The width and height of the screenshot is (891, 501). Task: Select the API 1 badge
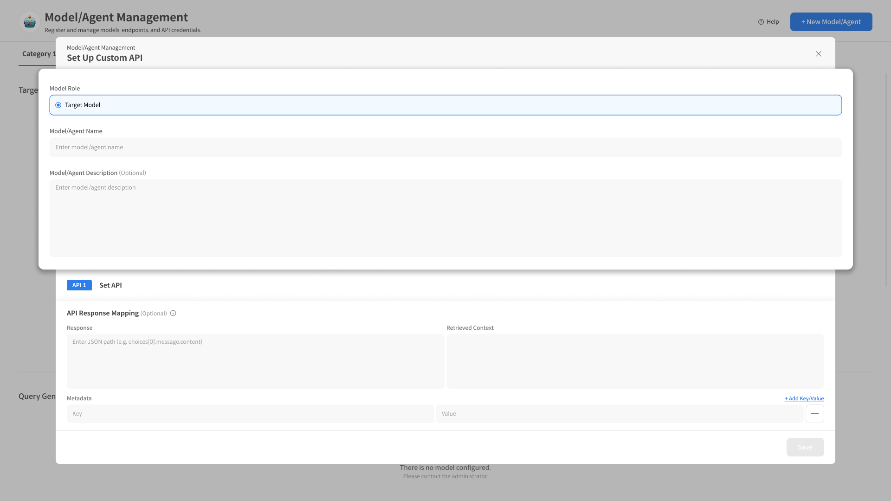[79, 285]
